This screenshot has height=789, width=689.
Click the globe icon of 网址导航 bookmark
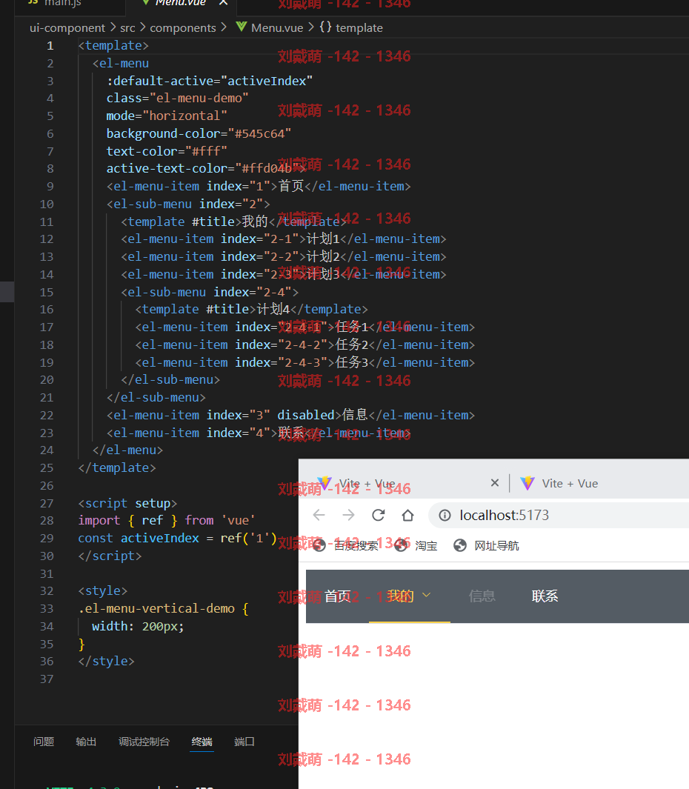[x=460, y=545]
